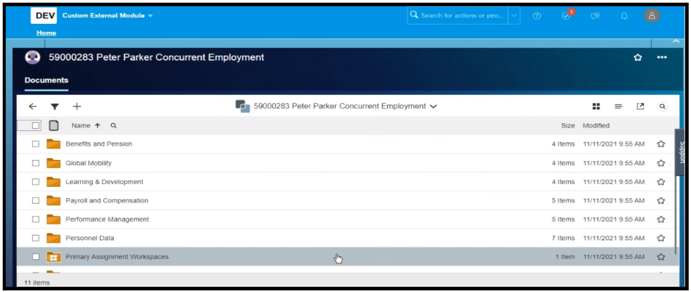Viewport: 691px width, 292px height.
Task: Click the help question mark icon
Action: click(537, 16)
